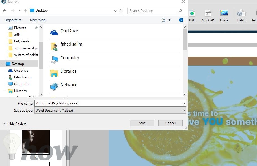Choose Image conversion in background toolbar

224,16
